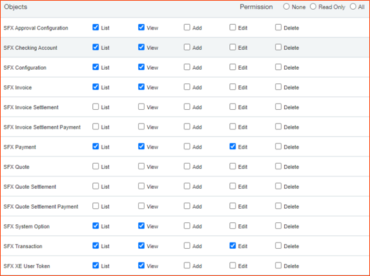Check Edit for SFX Configuration

point(232,67)
